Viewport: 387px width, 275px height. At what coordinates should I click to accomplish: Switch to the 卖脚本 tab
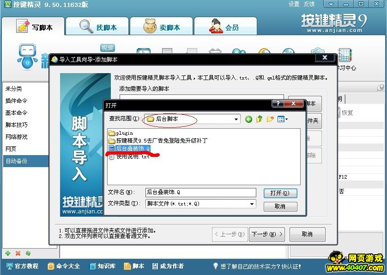[x=162, y=26]
